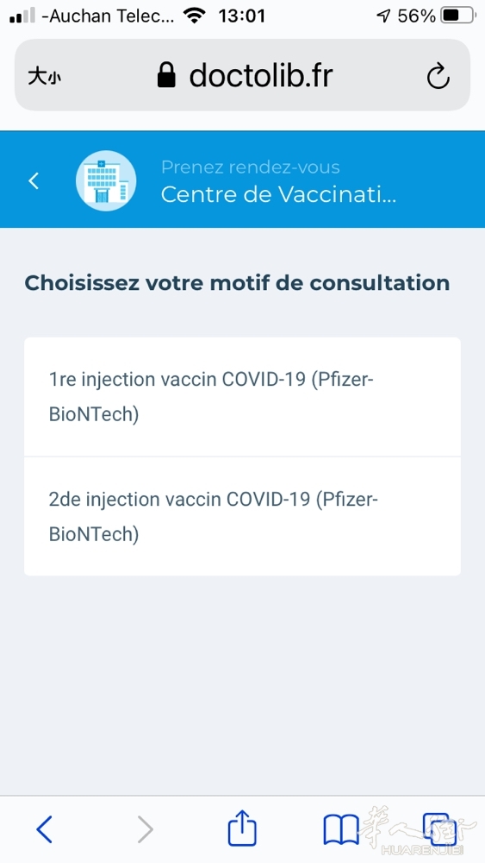Image resolution: width=485 pixels, height=863 pixels.
Task: Tap the Wi-Fi icon in status bar
Action: (x=194, y=16)
